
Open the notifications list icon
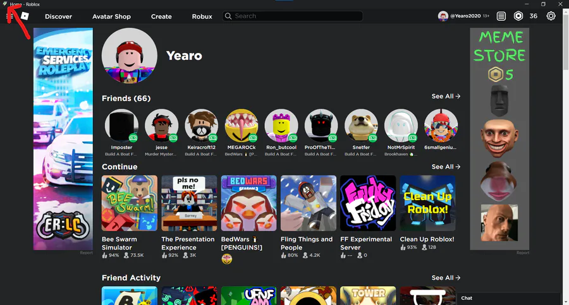pos(501,16)
